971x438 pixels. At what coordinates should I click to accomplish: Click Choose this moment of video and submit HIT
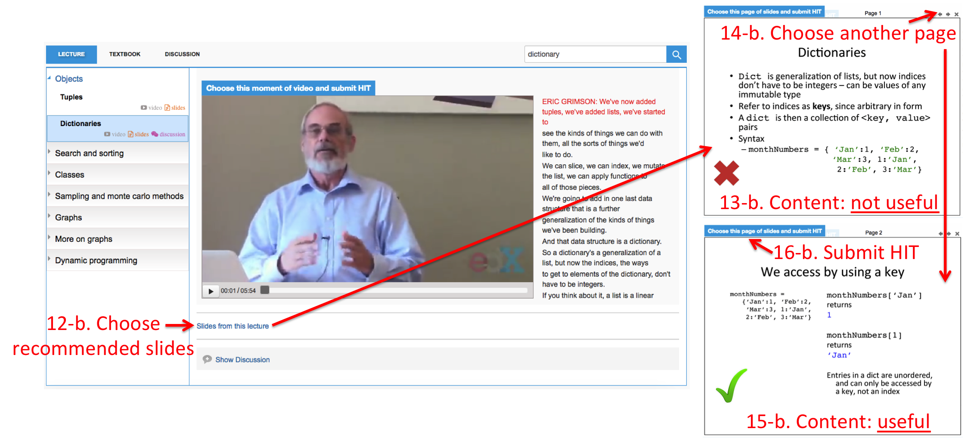(288, 88)
